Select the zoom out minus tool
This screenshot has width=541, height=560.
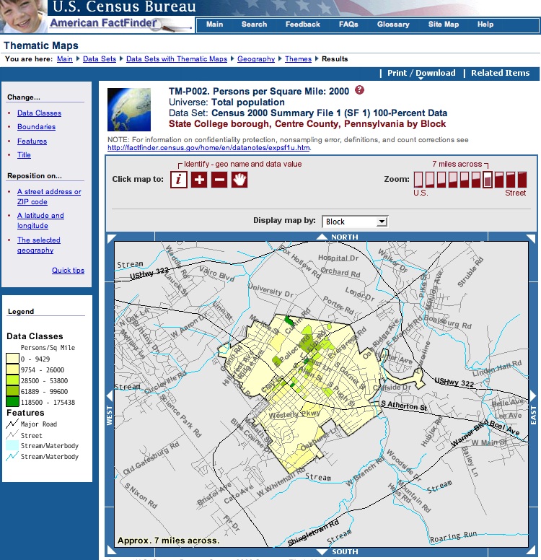219,179
